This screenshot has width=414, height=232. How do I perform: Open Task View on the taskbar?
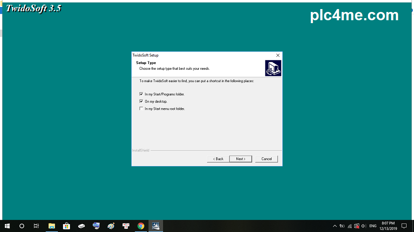point(36,226)
